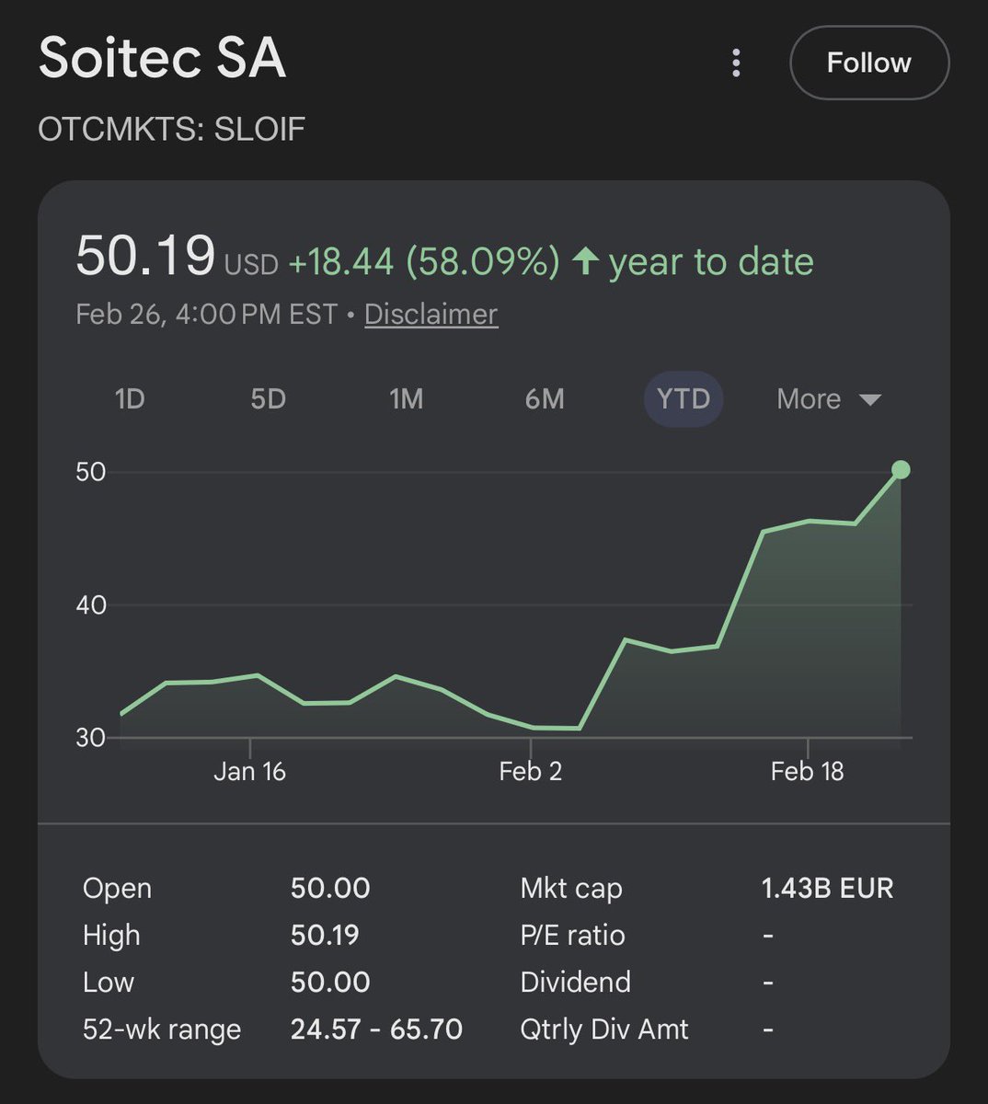This screenshot has height=1104, width=988.
Task: Select the YTD time range tab
Action: click(x=684, y=398)
